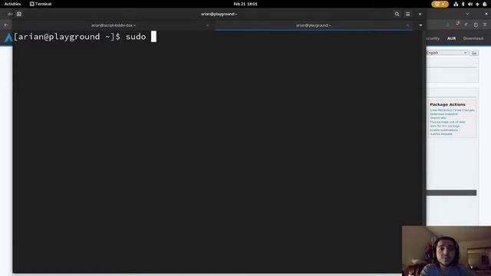Open the terminal hamburger menu
This screenshot has height=276, width=491.
click(x=407, y=14)
